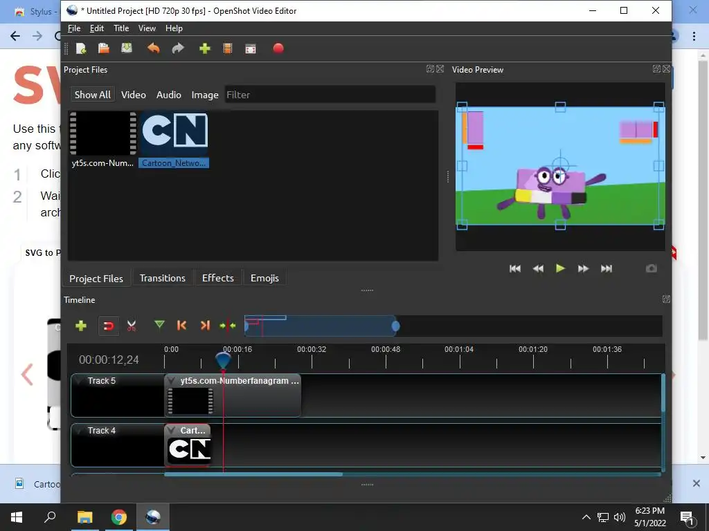The width and height of the screenshot is (709, 531).
Task: Click the Fast Forward preview button
Action: click(x=583, y=269)
